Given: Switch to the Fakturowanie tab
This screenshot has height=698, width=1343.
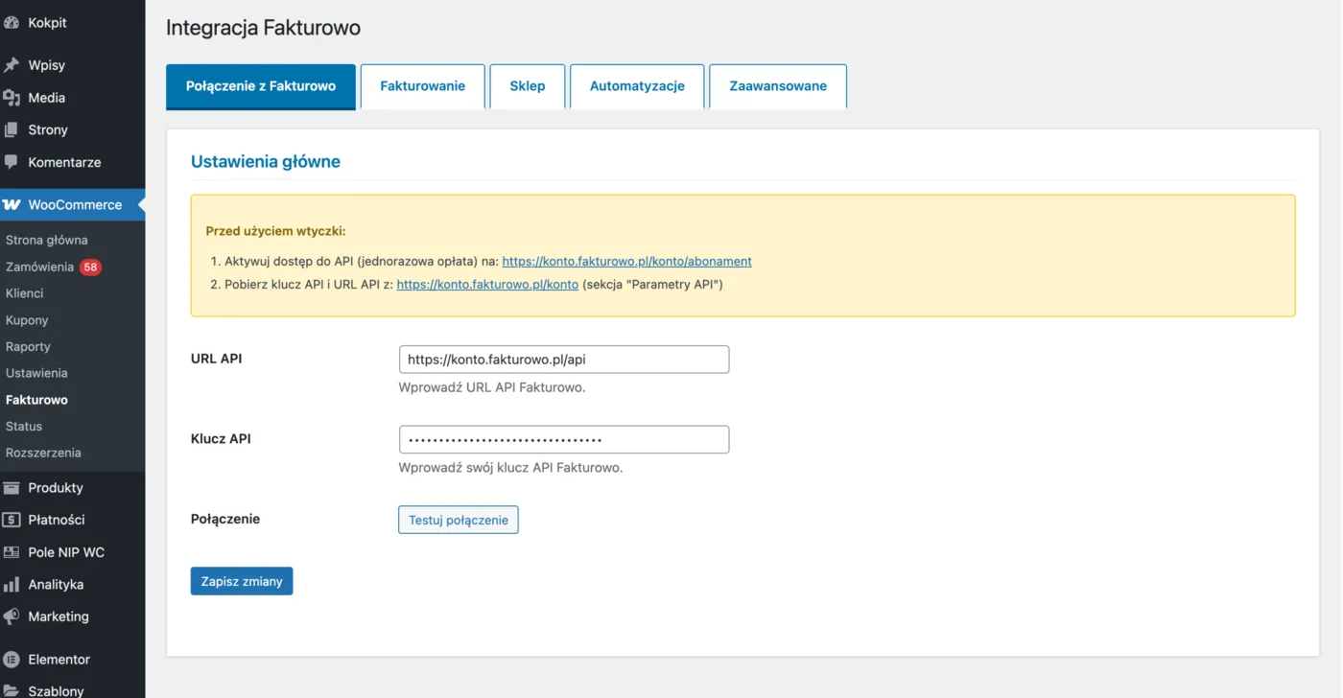Looking at the screenshot, I should tap(423, 86).
